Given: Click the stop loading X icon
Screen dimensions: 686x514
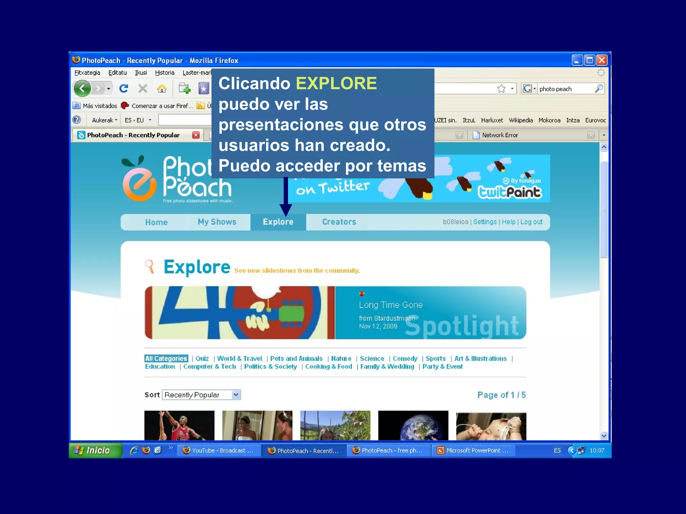Looking at the screenshot, I should pos(143,89).
